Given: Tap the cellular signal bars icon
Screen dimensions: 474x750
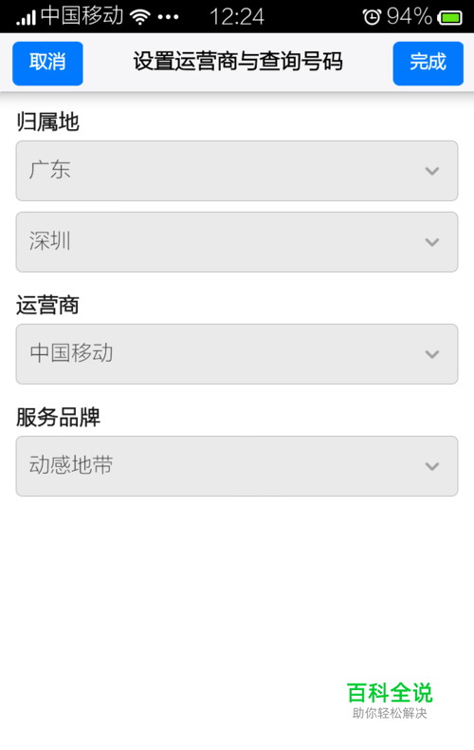Looking at the screenshot, I should point(26,18).
